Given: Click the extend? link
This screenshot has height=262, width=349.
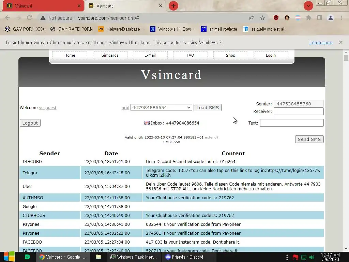Looking at the screenshot, I should (211, 137).
